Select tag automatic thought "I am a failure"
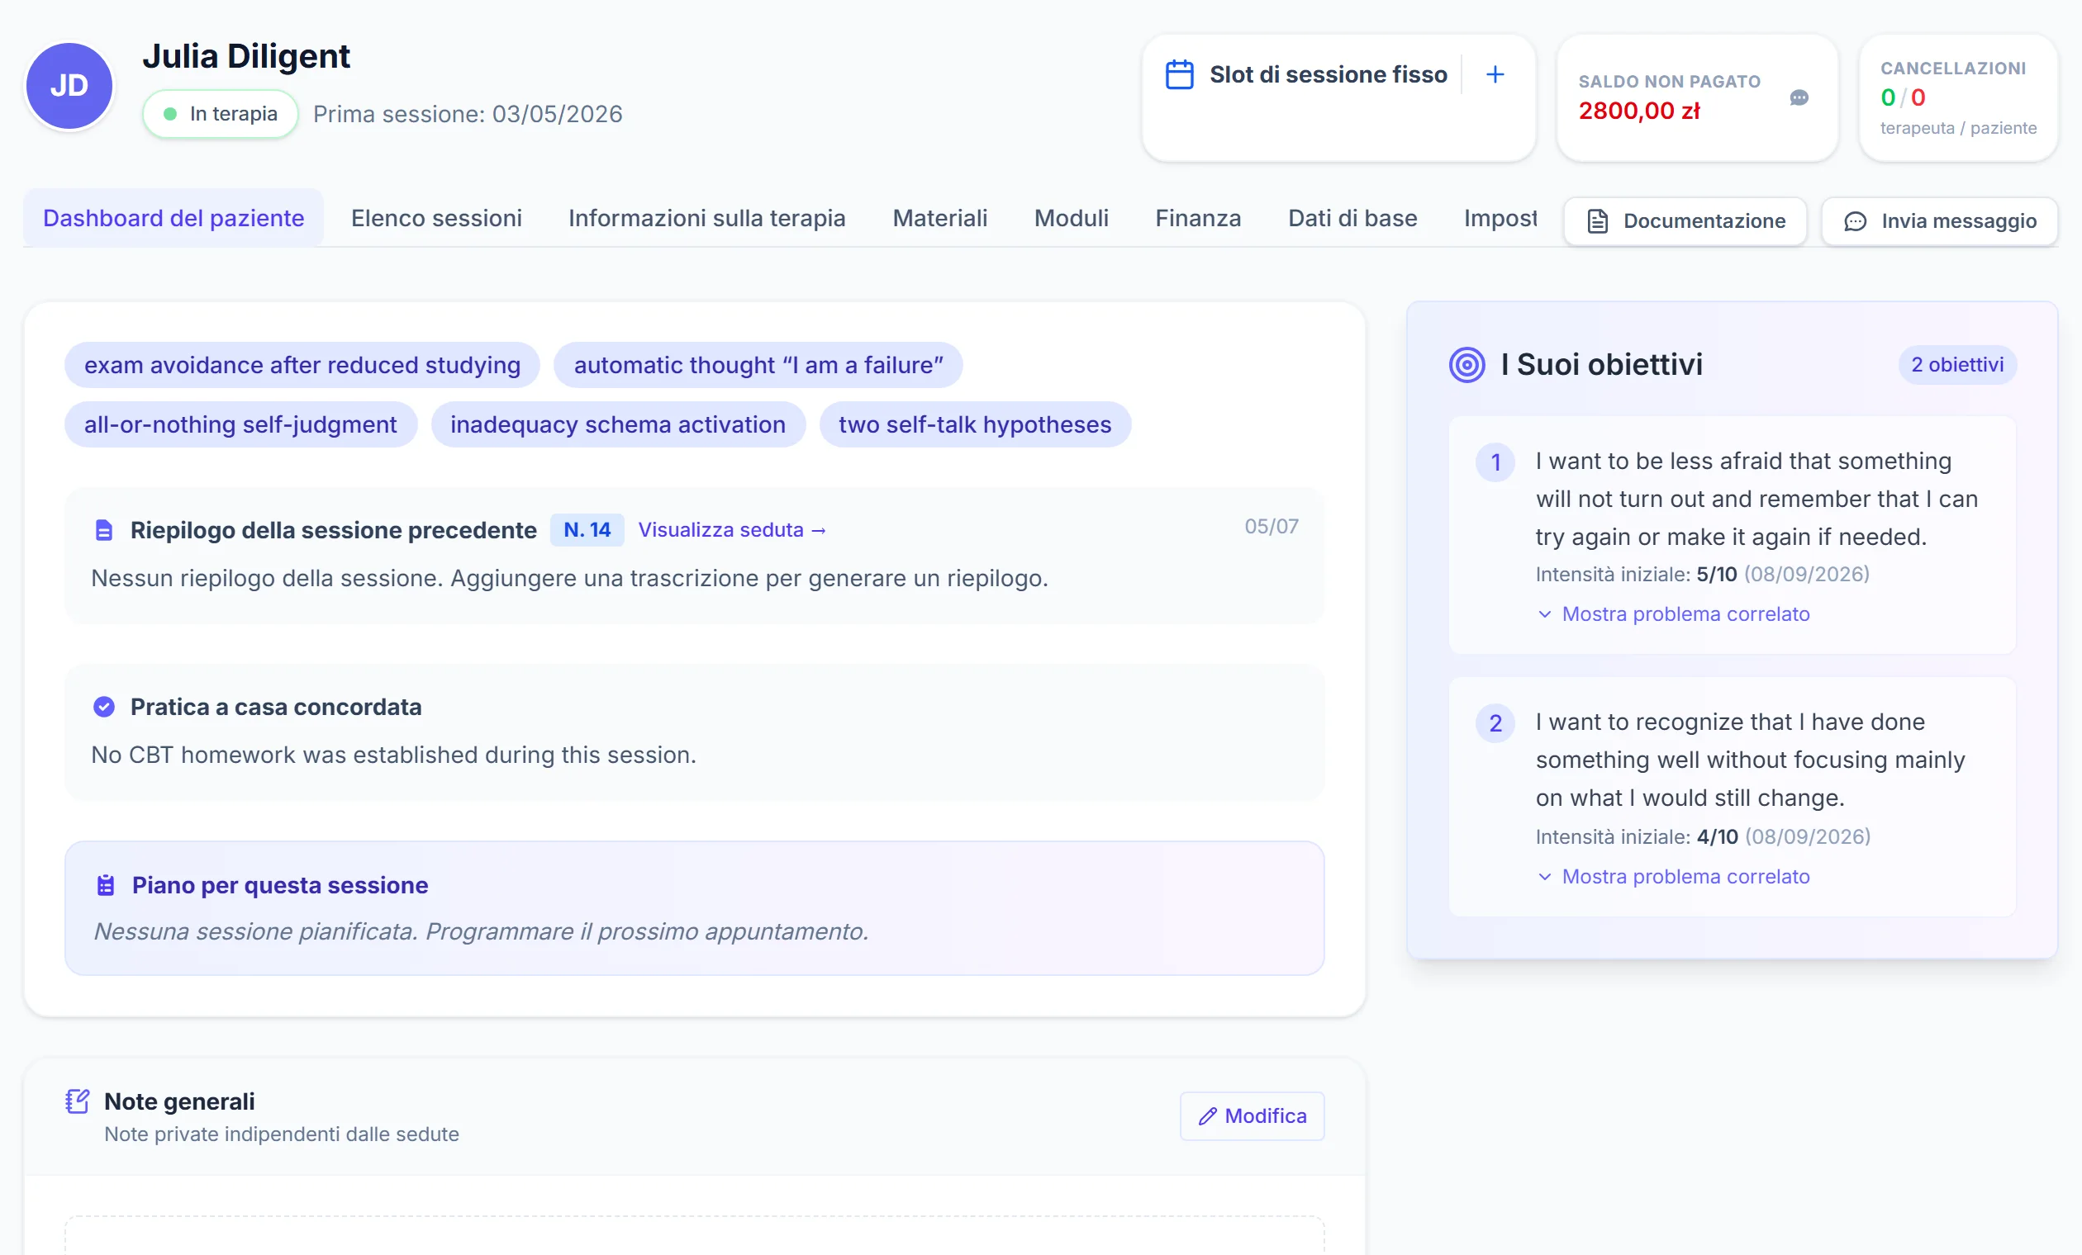 (x=758, y=365)
